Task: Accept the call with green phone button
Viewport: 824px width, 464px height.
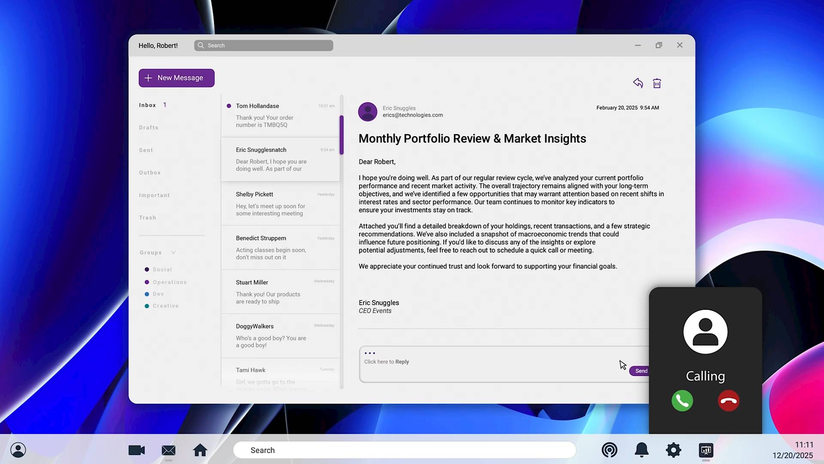Action: 682,401
